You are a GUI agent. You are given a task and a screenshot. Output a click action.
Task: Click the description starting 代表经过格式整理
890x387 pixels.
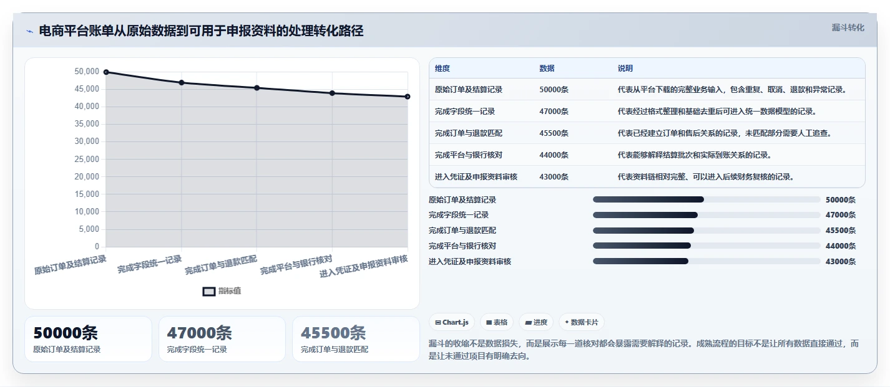coord(717,112)
